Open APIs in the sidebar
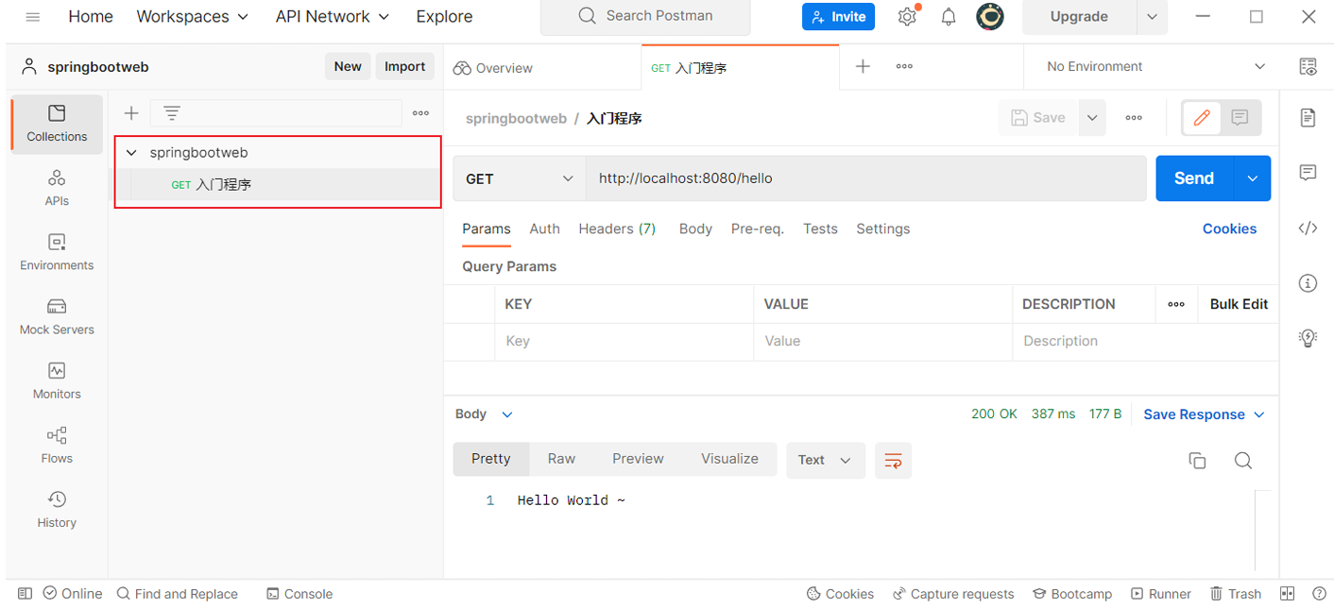Screen dimensions: 1334x608 pos(57,188)
